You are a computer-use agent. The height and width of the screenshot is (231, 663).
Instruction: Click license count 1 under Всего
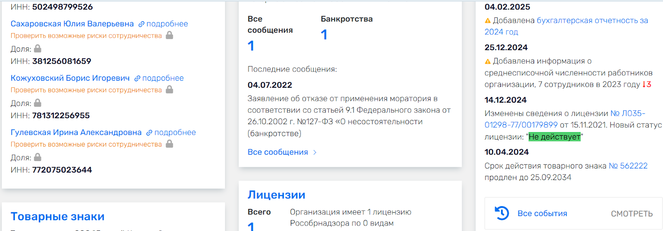251,226
